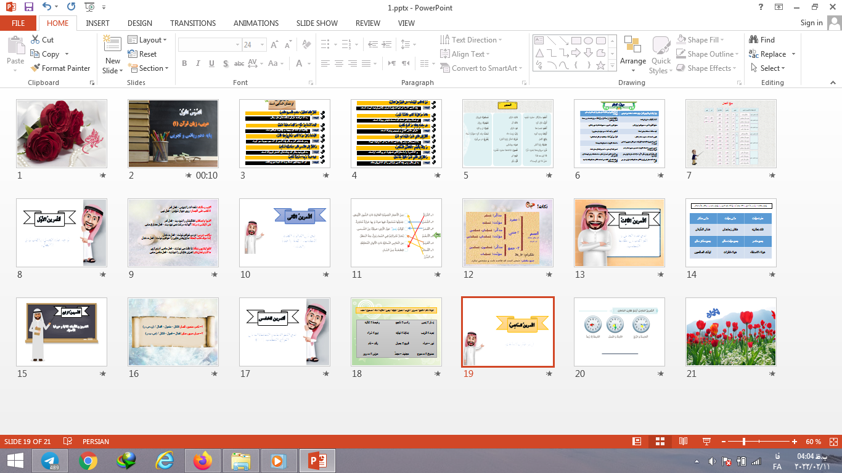Toggle Bold text formatting
Viewport: 842px width, 473px height.
tap(184, 63)
